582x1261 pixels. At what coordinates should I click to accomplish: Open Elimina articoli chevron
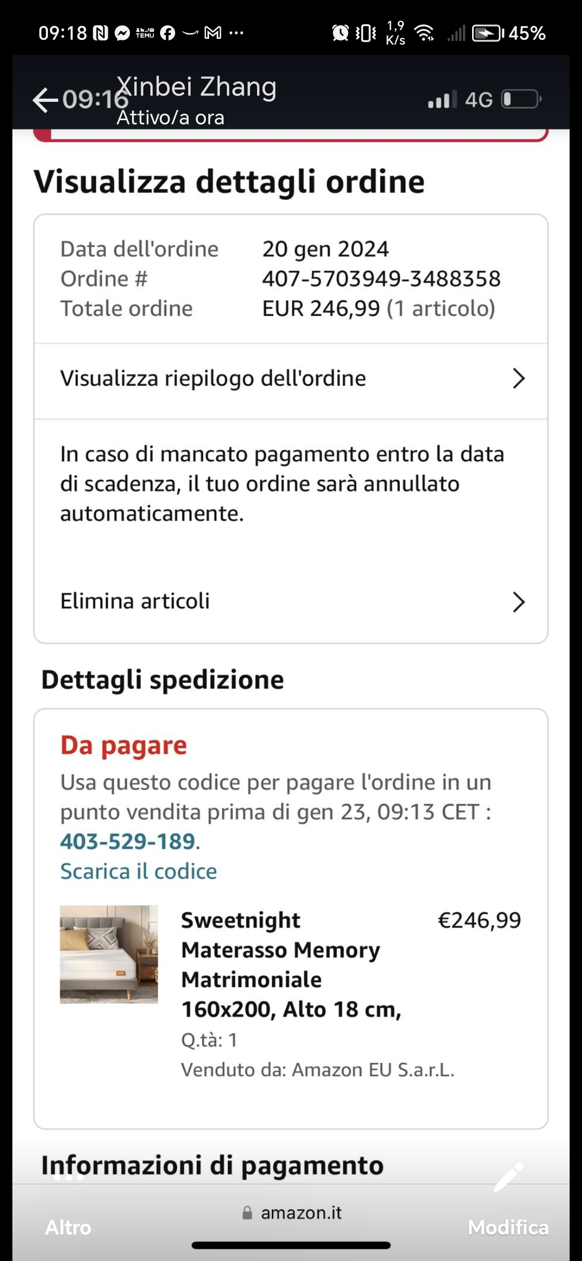point(518,602)
